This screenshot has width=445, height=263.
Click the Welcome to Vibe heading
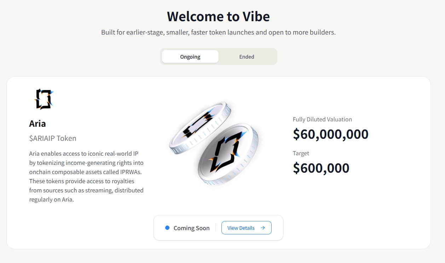point(218,16)
